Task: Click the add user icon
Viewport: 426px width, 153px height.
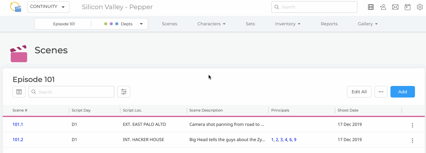Action: (x=383, y=7)
